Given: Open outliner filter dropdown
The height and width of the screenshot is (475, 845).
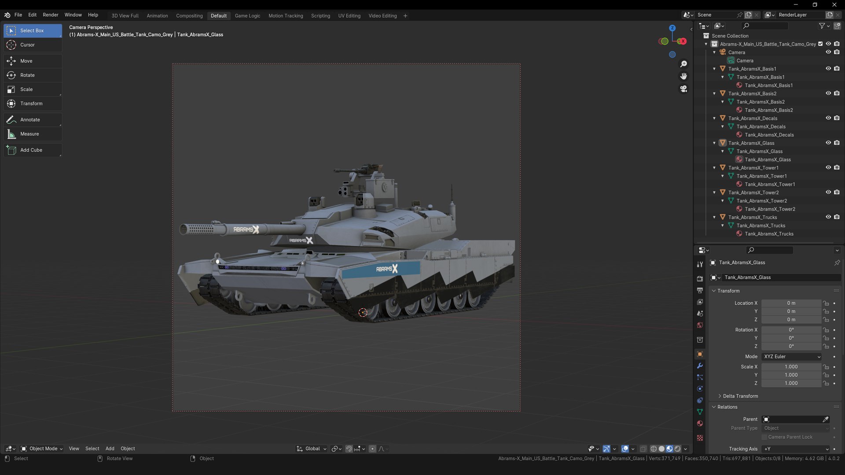Looking at the screenshot, I should 824,26.
